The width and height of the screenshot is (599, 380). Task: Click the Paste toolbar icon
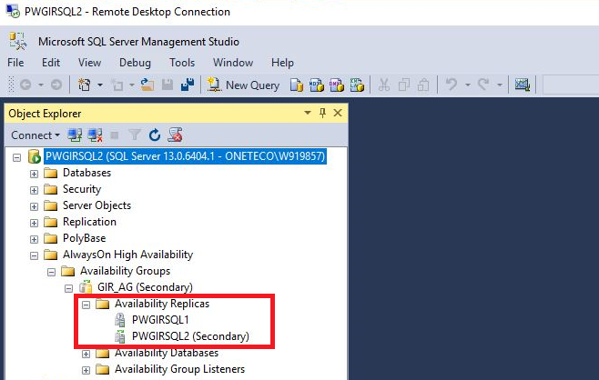[x=423, y=85]
